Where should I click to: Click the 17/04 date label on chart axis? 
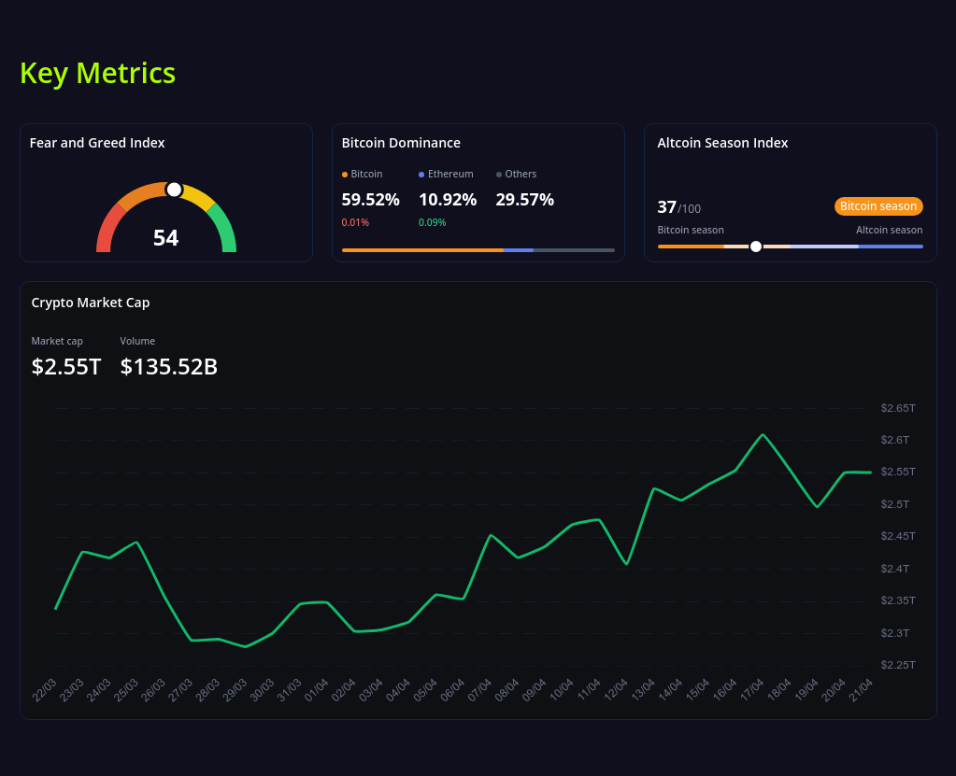tap(751, 687)
